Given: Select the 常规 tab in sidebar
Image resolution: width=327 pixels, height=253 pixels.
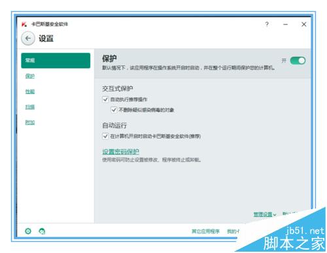Looking at the screenshot, I should point(56,60).
